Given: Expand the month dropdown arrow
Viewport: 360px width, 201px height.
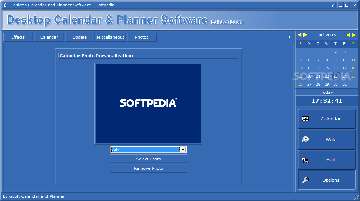Looking at the screenshot, I should pos(183,149).
